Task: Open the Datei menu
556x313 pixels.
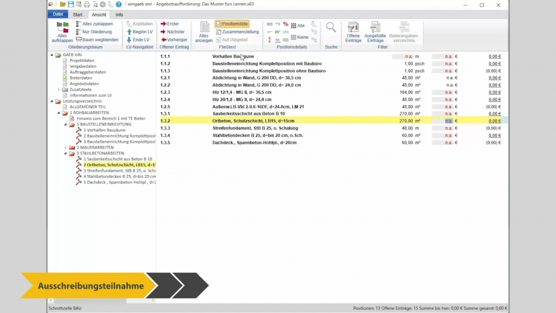Action: click(57, 14)
